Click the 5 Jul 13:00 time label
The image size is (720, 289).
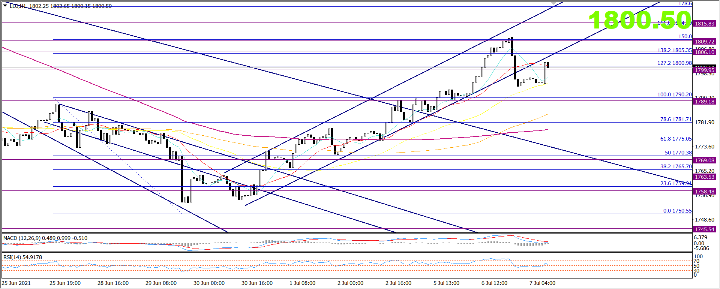446,283
